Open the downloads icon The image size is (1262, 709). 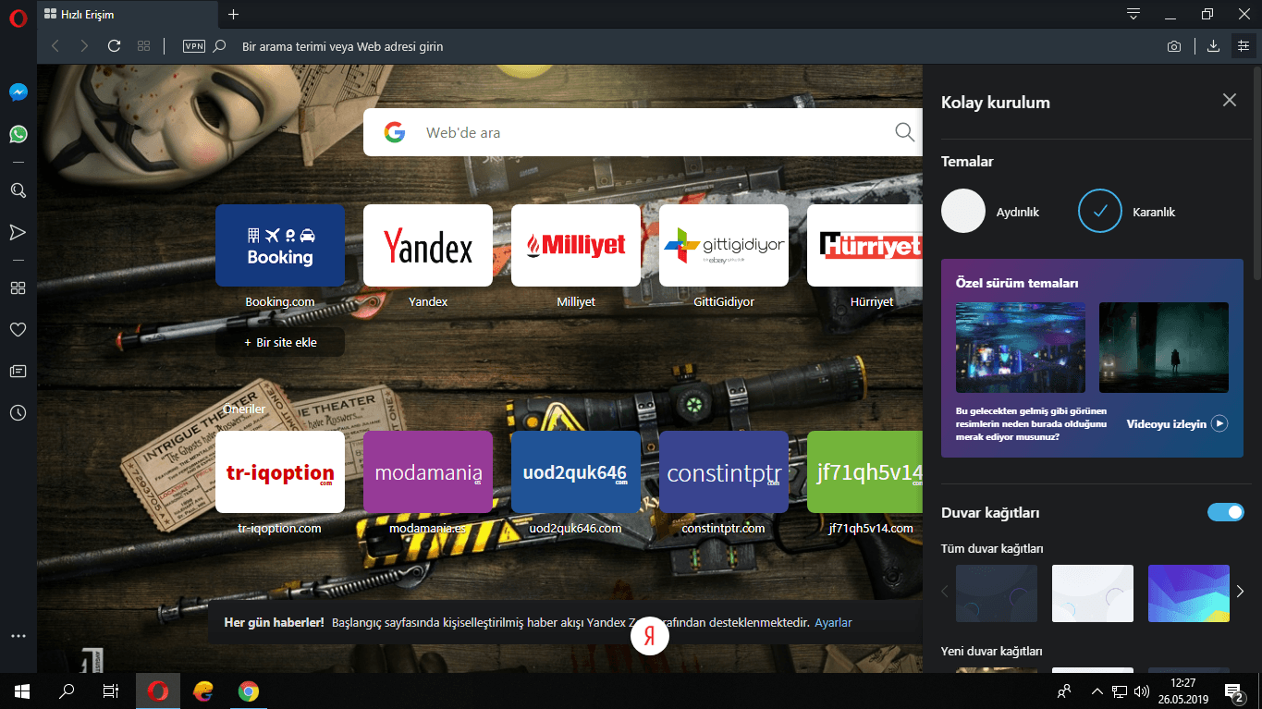point(1214,45)
